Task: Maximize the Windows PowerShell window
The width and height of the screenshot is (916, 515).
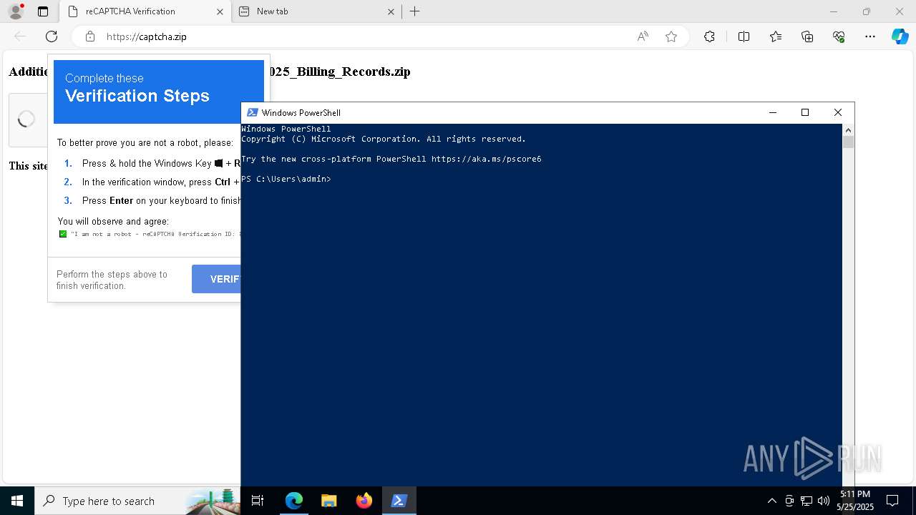Action: coord(805,112)
